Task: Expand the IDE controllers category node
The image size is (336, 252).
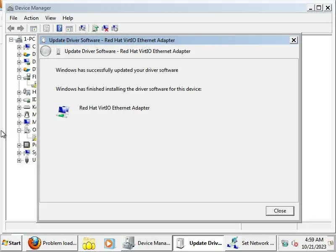Action: coord(19,100)
